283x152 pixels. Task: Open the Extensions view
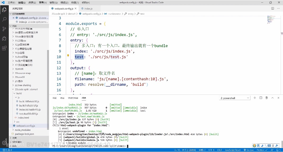coord(4,48)
